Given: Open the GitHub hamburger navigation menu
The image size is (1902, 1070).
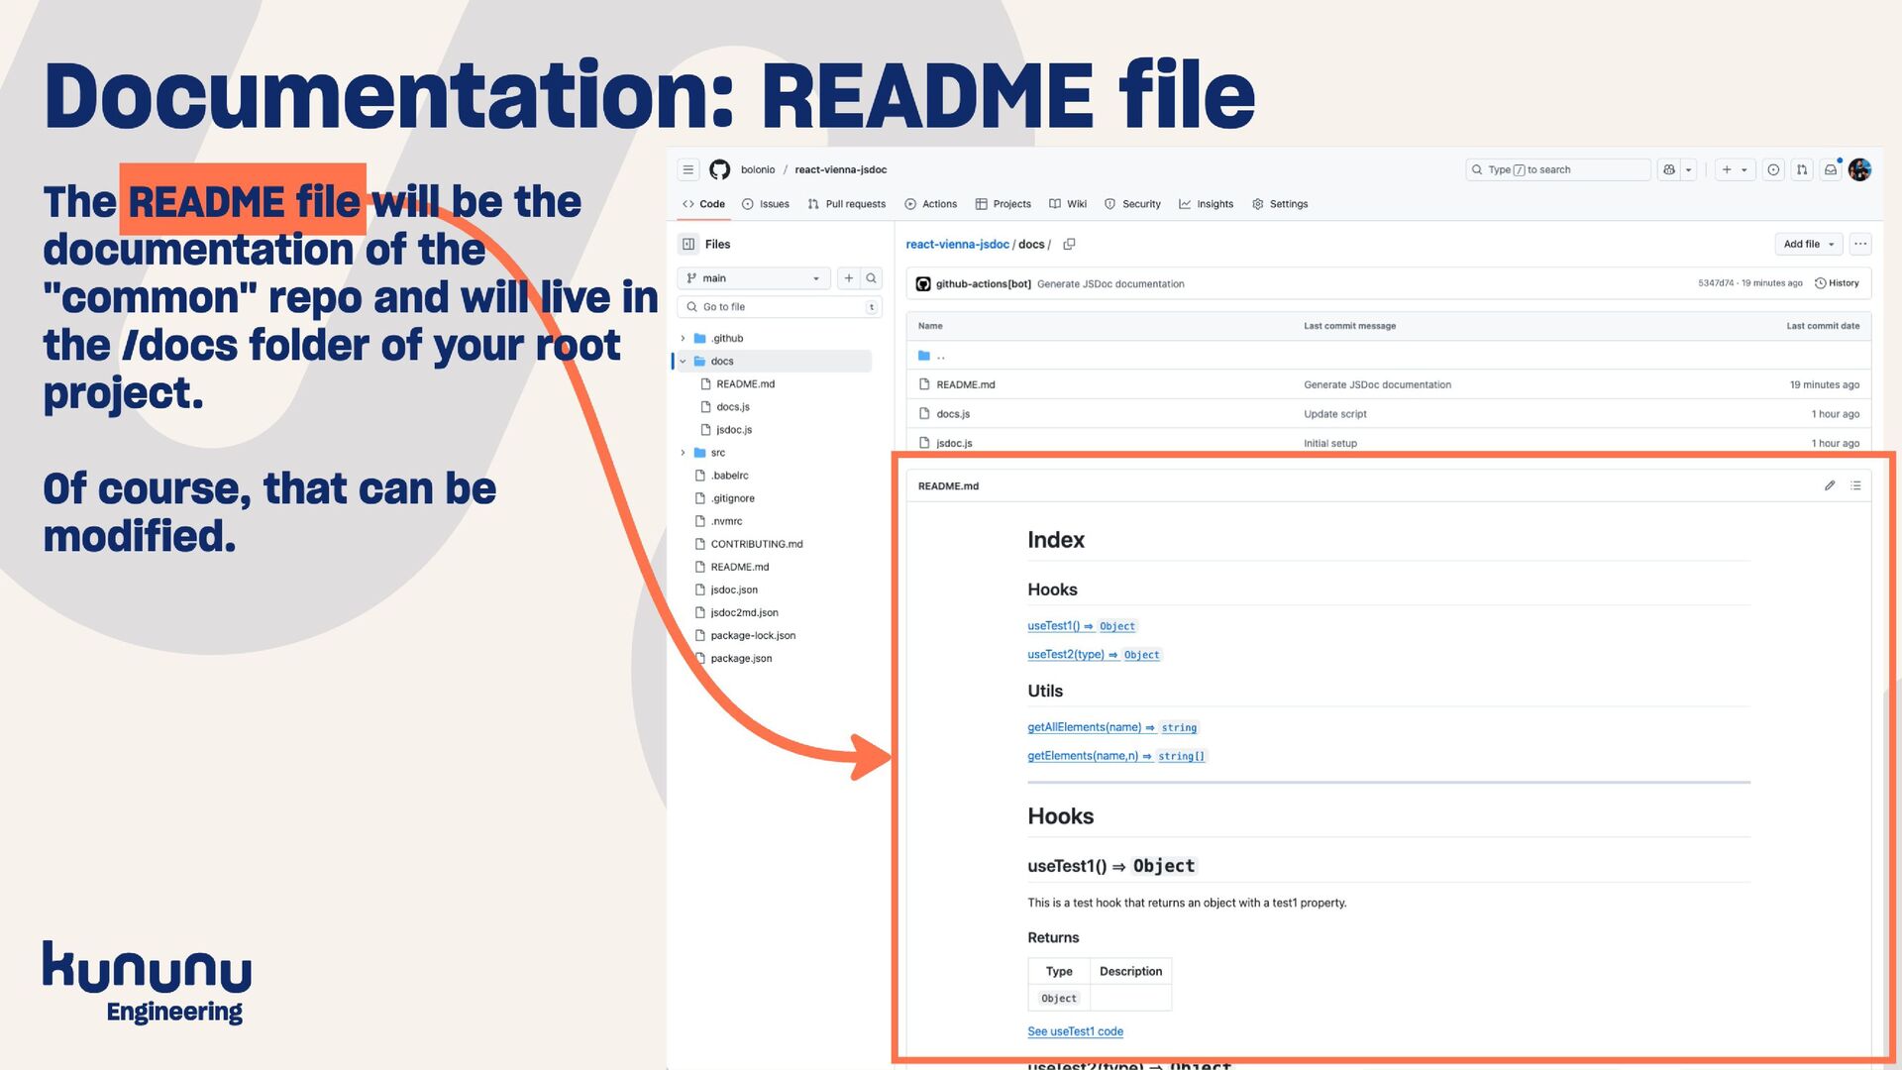Looking at the screenshot, I should pyautogui.click(x=688, y=169).
